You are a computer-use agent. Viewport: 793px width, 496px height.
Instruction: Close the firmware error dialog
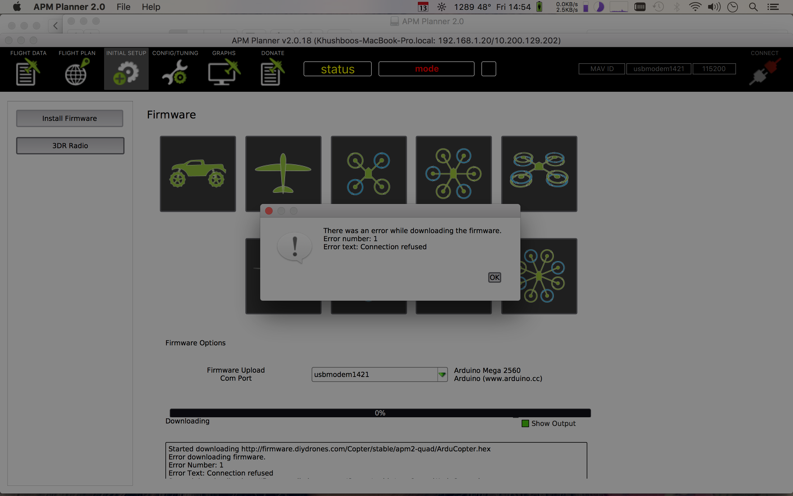269,211
